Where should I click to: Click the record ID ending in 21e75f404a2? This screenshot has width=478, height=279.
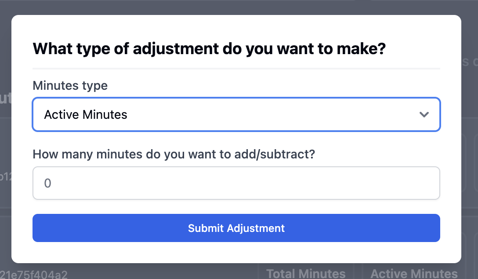34,275
